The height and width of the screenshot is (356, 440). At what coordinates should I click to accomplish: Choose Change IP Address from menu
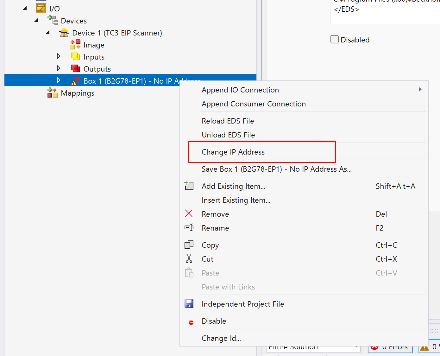pos(233,152)
